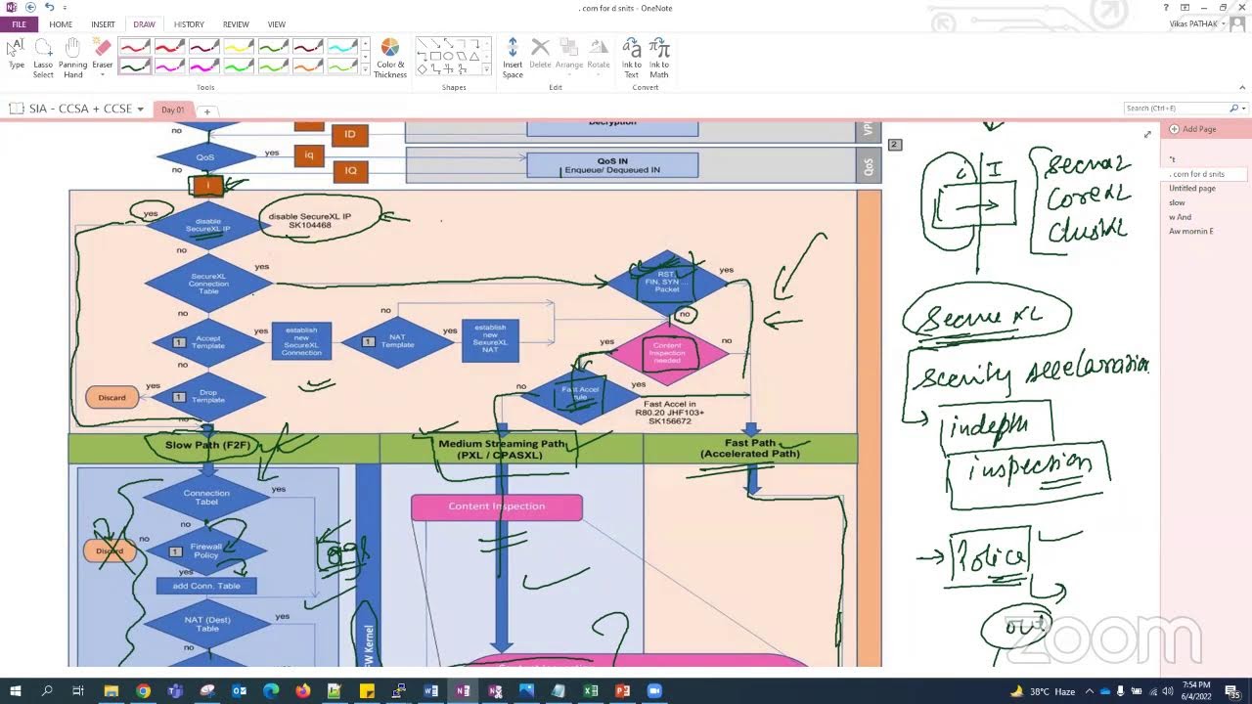Open Ribbon Display Options

coord(1184,8)
